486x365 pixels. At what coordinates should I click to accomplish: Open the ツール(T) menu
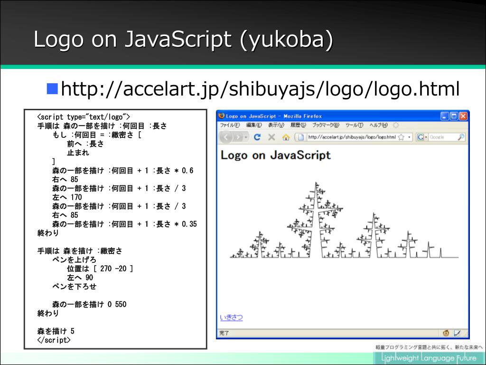pos(354,125)
